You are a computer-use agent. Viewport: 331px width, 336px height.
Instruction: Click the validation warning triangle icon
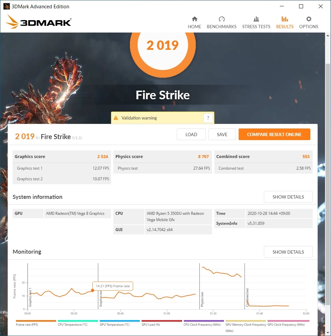coord(116,118)
